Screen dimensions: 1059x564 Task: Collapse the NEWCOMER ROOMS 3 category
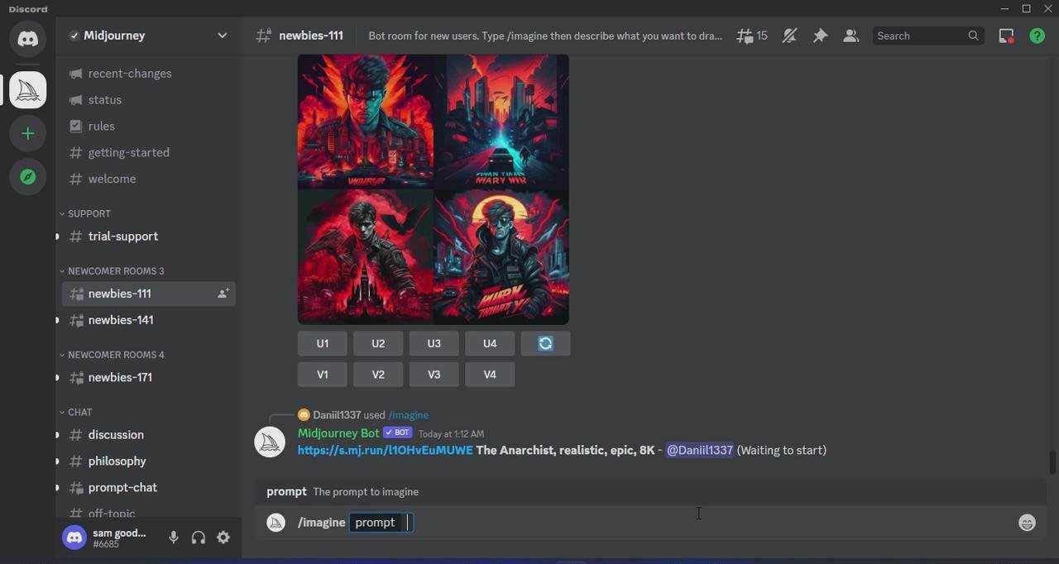115,271
